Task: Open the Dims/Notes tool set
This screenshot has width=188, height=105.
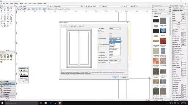Action: point(8,92)
